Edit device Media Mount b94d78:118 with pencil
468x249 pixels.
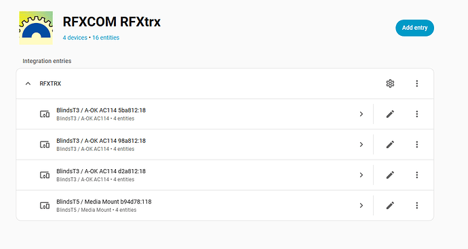(390, 206)
